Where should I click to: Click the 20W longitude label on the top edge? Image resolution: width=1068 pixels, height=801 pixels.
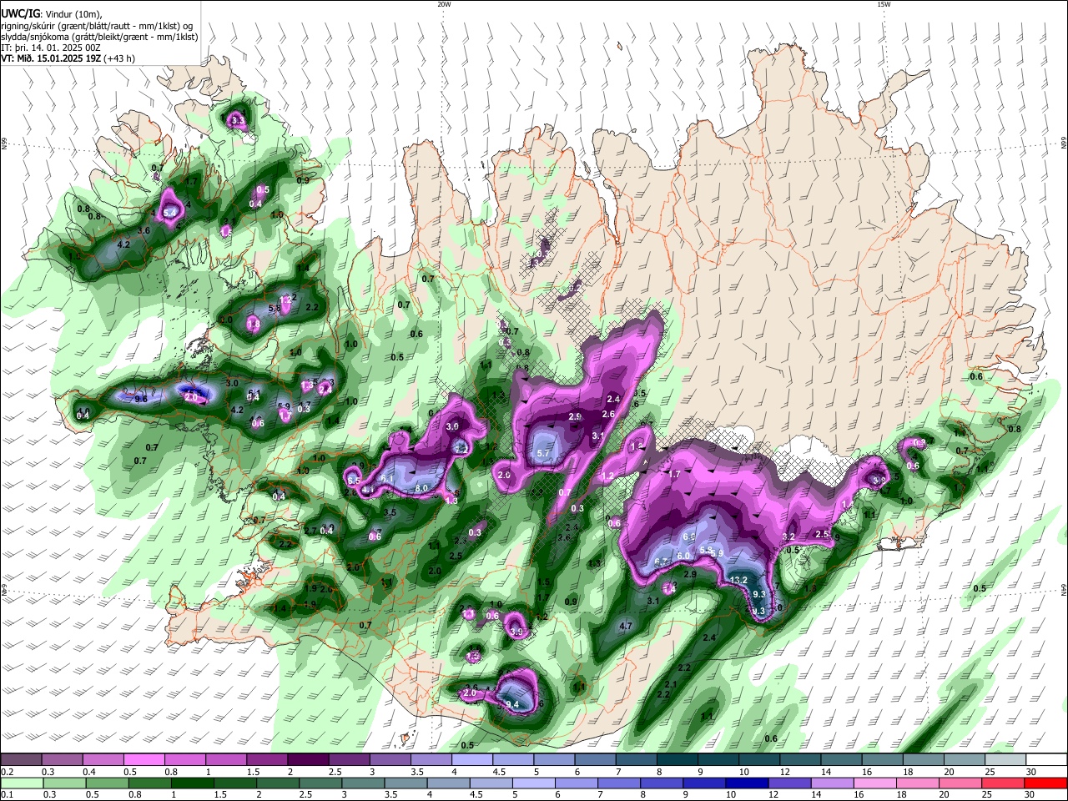444,4
